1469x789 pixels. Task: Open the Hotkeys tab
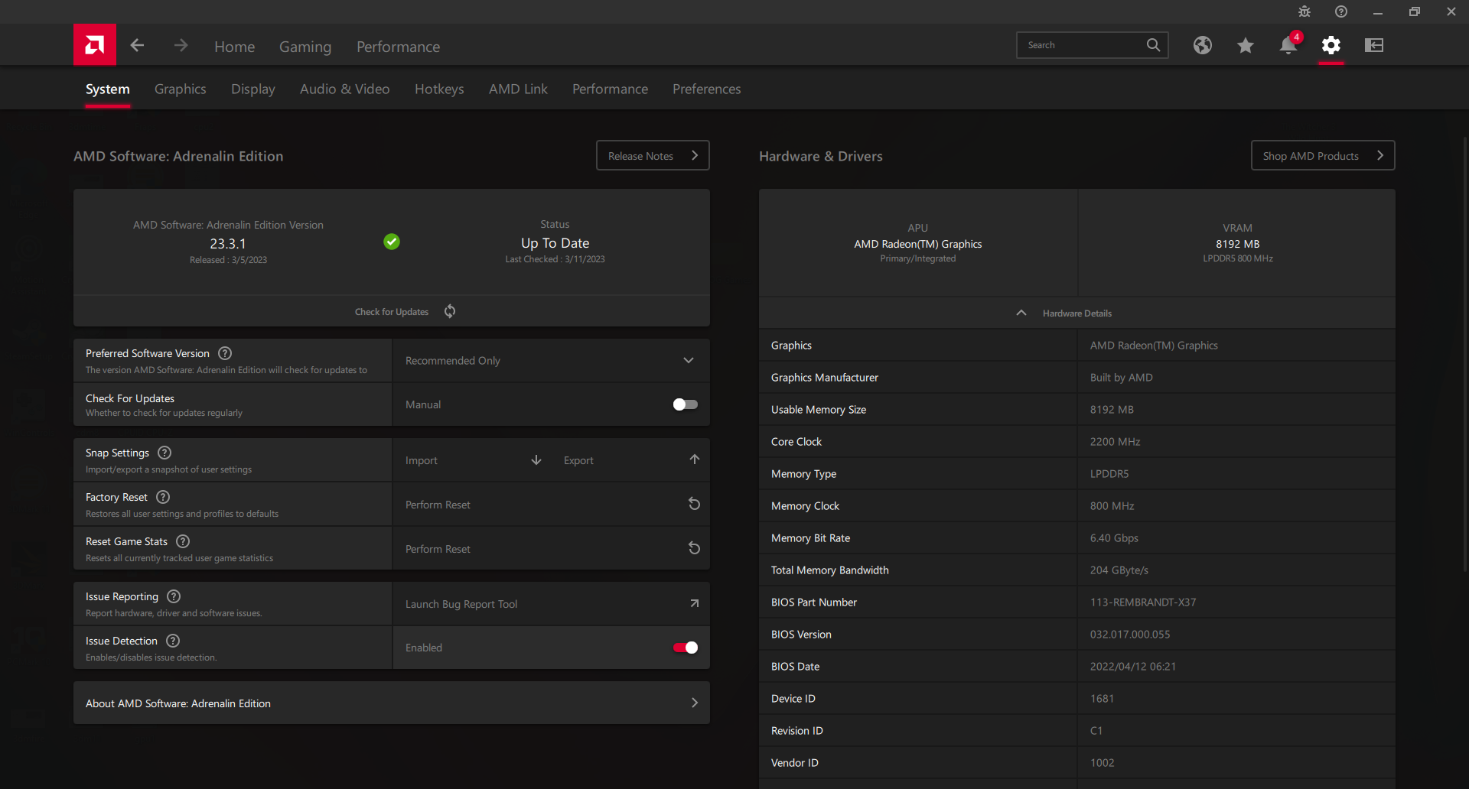coord(439,89)
